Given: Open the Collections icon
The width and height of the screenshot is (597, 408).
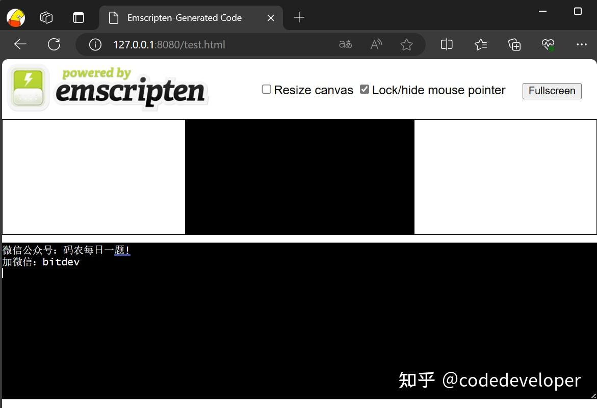Looking at the screenshot, I should pyautogui.click(x=514, y=45).
